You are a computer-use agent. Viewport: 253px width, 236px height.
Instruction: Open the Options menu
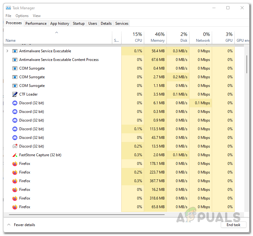(x=22, y=16)
